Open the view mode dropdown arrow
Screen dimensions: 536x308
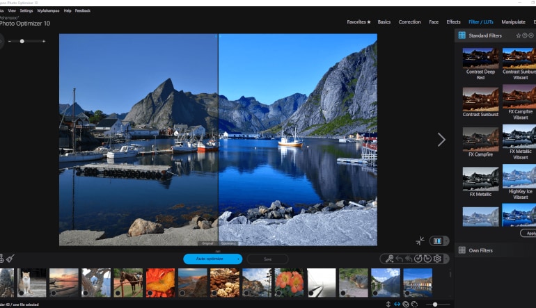coord(446,241)
